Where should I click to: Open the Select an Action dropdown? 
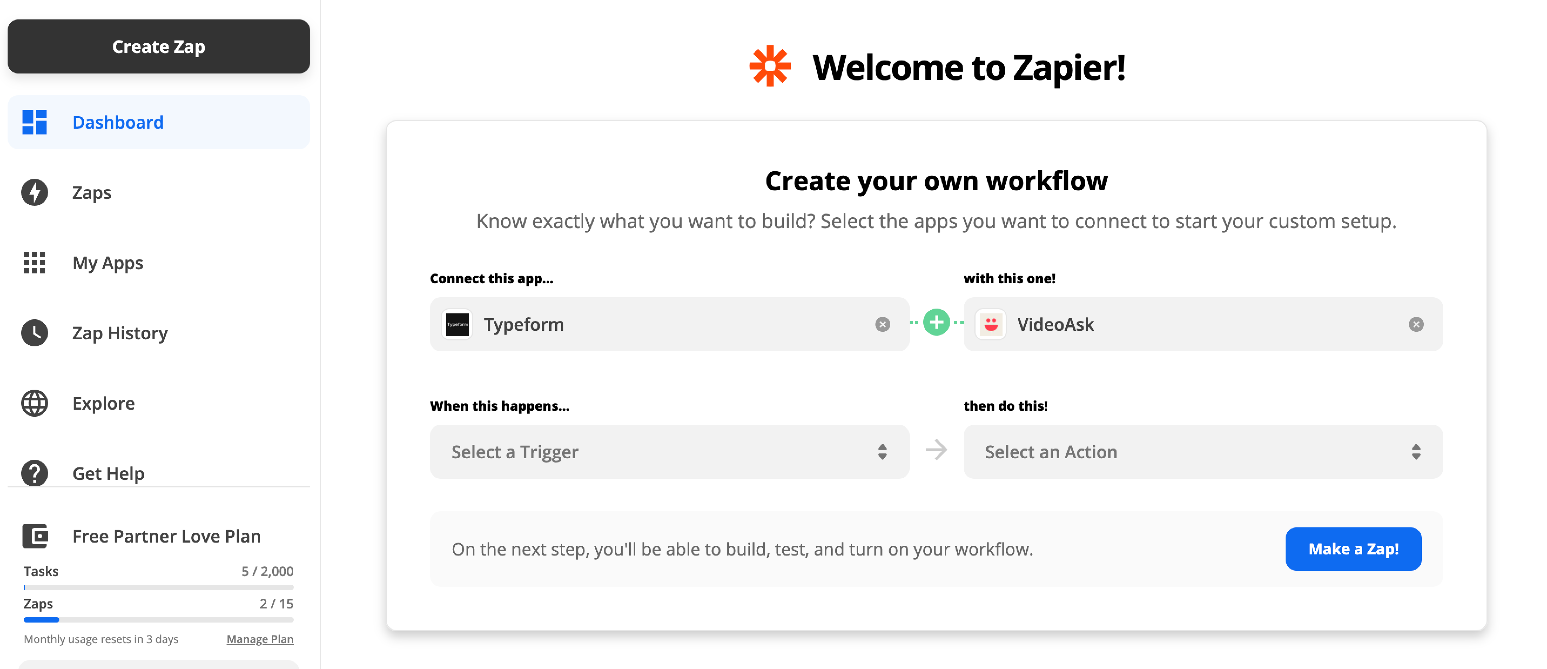[1202, 451]
